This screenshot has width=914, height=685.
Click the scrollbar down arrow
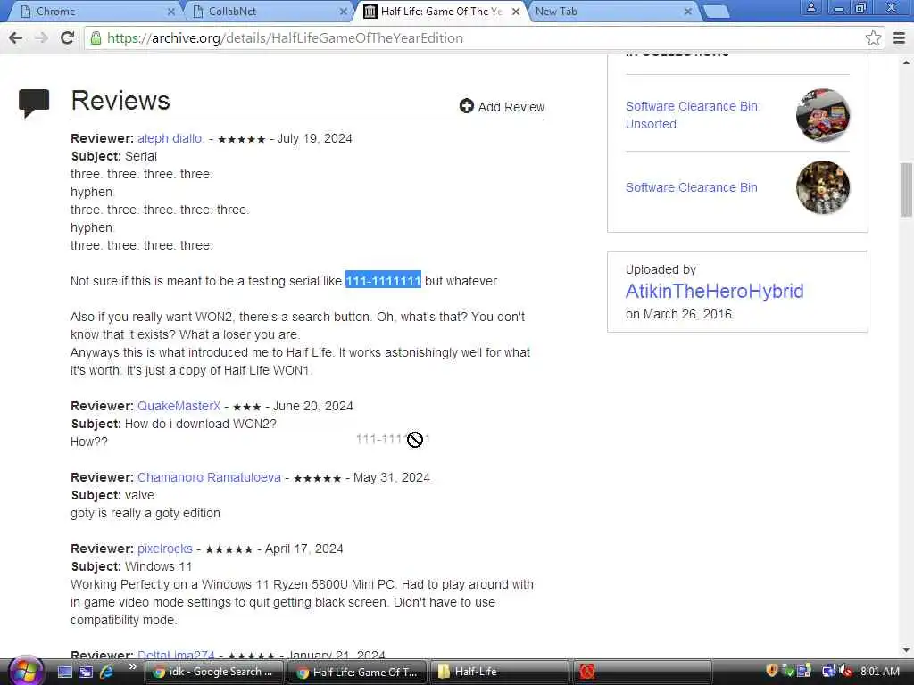tap(906, 650)
